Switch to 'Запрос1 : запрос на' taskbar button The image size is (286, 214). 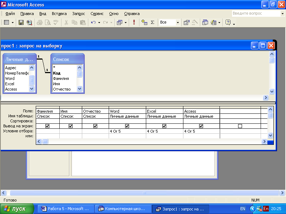(181, 209)
